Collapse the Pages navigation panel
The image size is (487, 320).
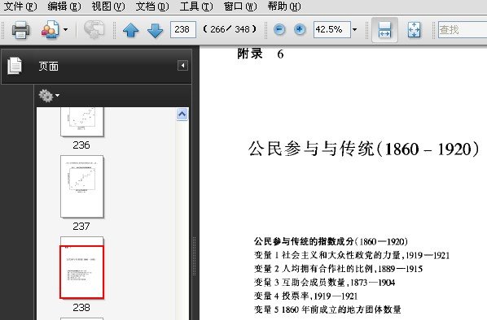(x=182, y=66)
